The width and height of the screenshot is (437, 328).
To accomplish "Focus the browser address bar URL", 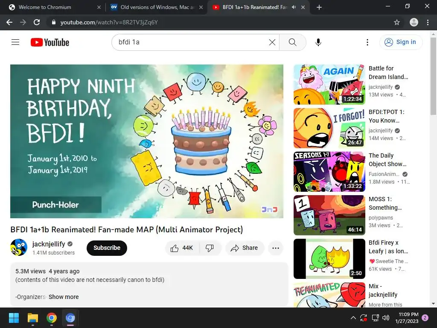I will click(x=109, y=22).
